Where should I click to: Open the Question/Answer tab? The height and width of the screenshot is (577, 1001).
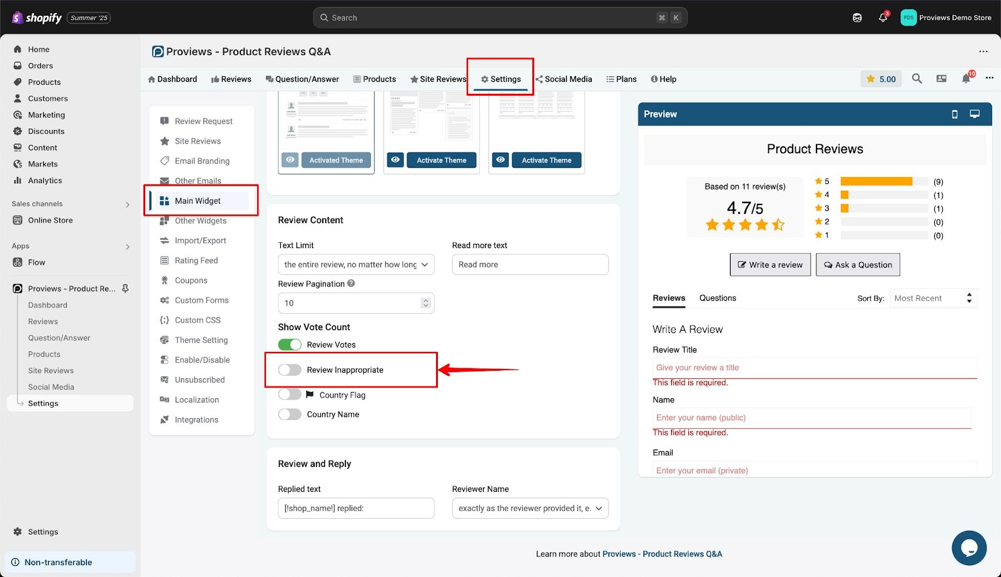(x=302, y=79)
